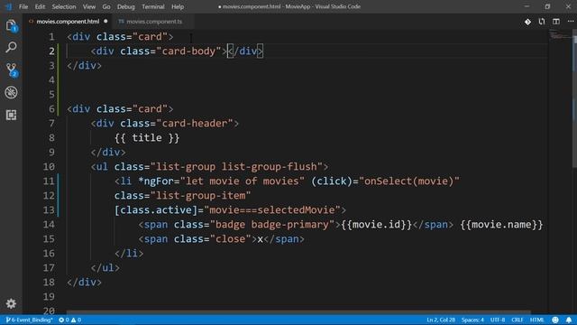Click on "card-header" text on line 7
Screen dimensions: 577x325
[x=195, y=124]
